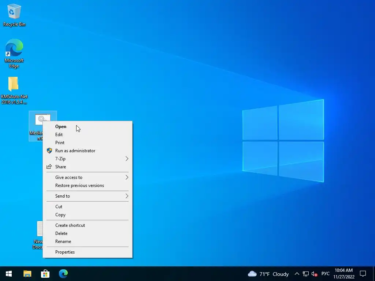Click the muted volume tray icon

(x=315, y=274)
